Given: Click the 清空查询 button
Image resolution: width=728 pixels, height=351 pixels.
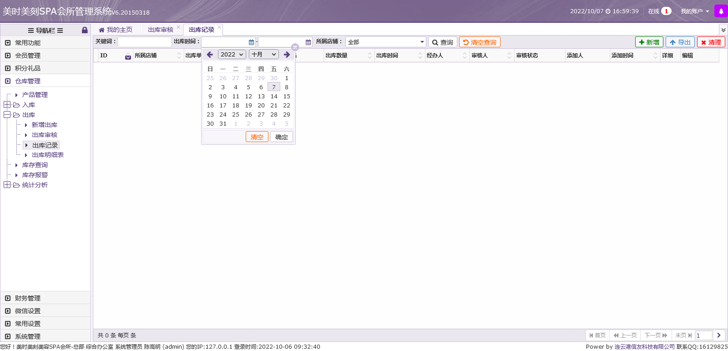Looking at the screenshot, I should tap(480, 42).
